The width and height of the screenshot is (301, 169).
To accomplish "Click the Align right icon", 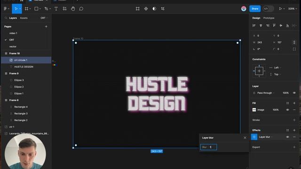I will (x=268, y=25).
